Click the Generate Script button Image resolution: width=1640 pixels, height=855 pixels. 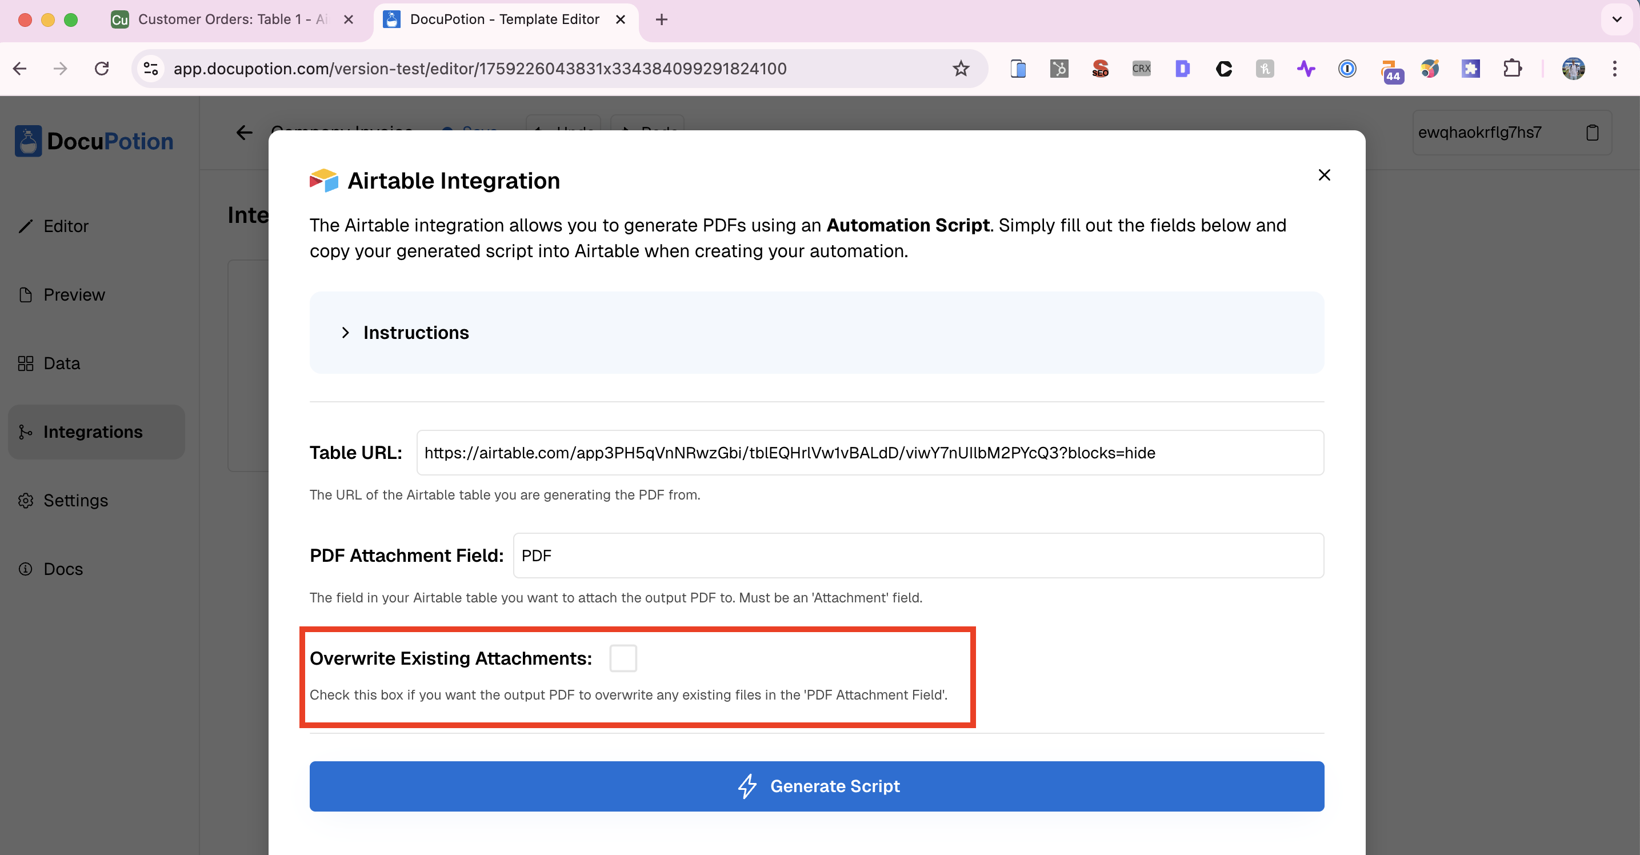click(816, 786)
